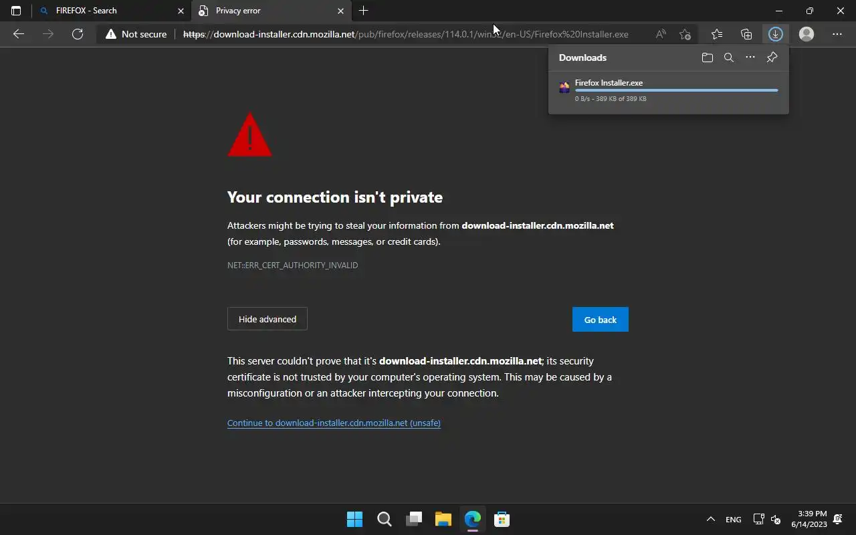Launch File Explorer from taskbar

[x=443, y=519]
